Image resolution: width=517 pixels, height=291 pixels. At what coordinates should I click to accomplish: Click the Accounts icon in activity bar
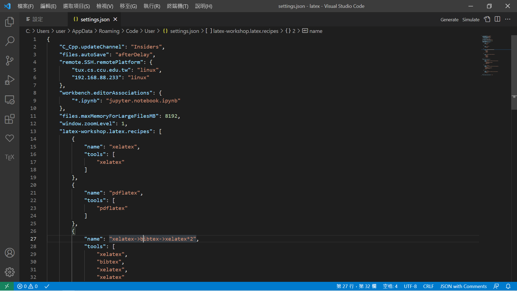10,253
